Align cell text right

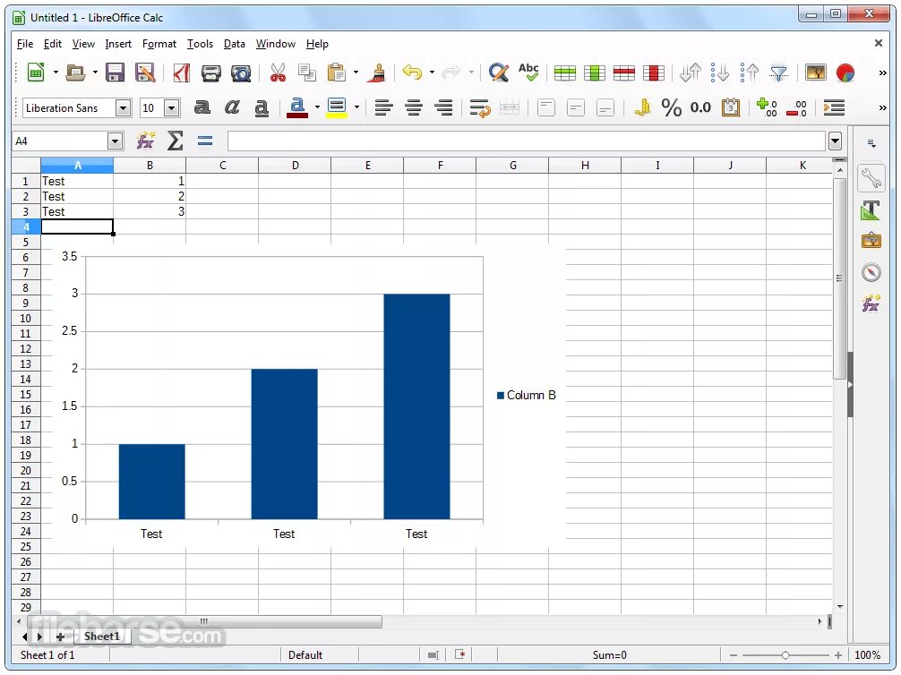[443, 108]
